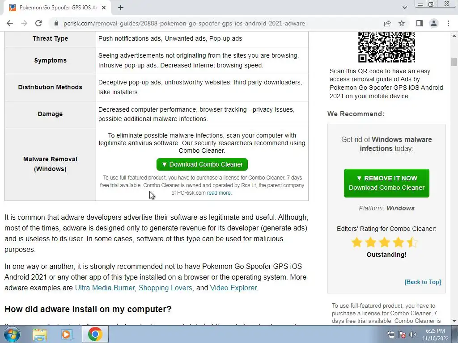Open the Windows Start menu

tap(12, 334)
